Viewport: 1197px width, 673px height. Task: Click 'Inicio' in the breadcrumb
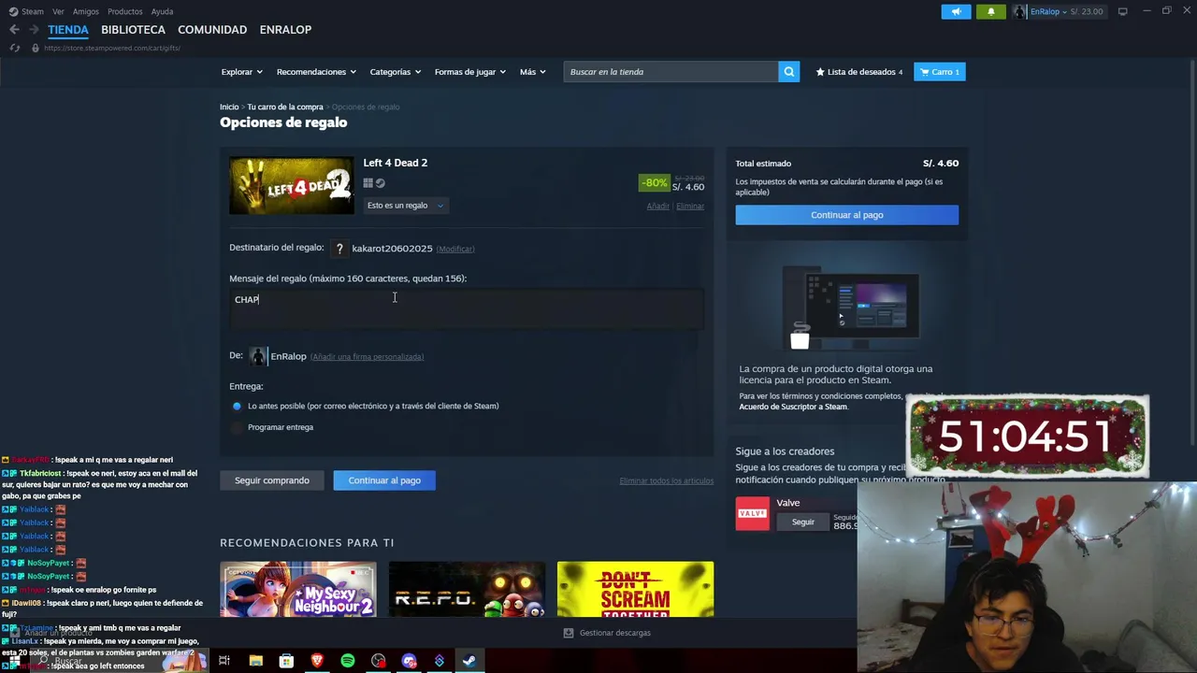coord(229,107)
